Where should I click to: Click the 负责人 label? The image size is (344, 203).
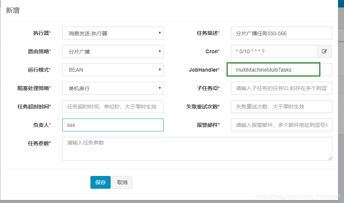click(42, 125)
